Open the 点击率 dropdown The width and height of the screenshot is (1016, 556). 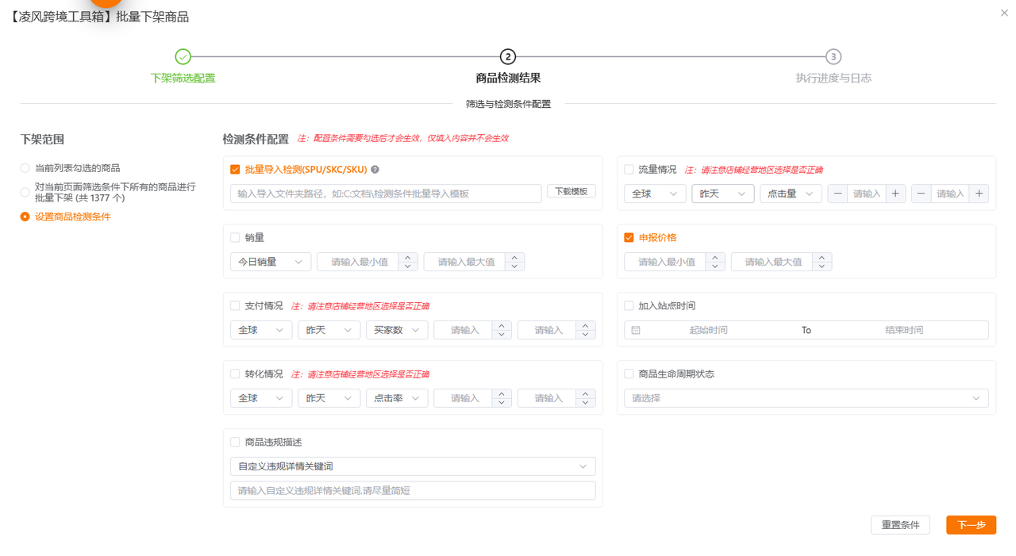[x=397, y=398]
